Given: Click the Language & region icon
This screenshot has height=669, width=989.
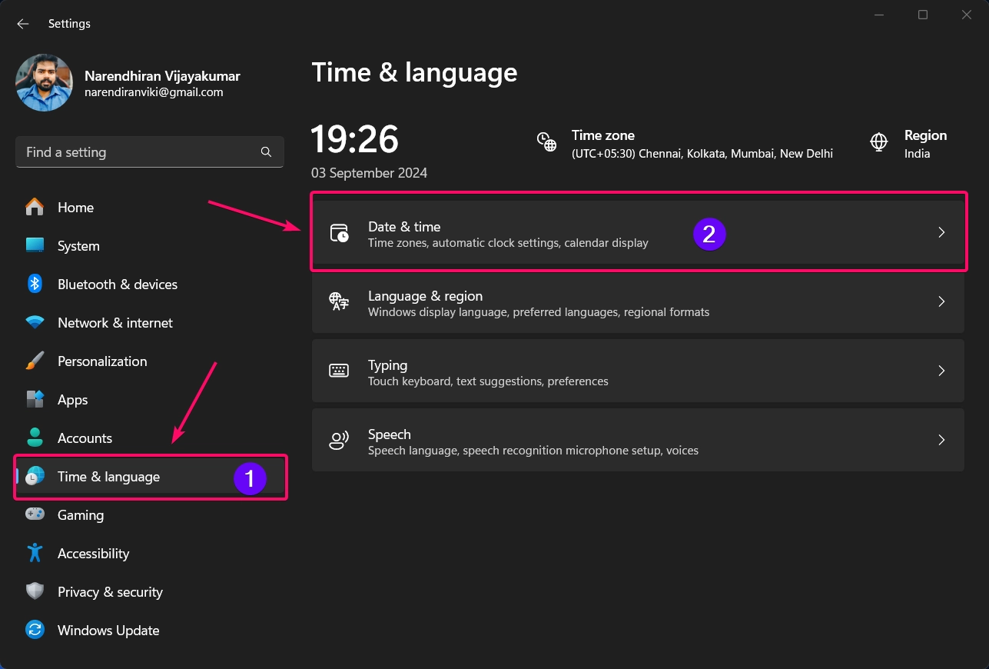Looking at the screenshot, I should (x=339, y=301).
